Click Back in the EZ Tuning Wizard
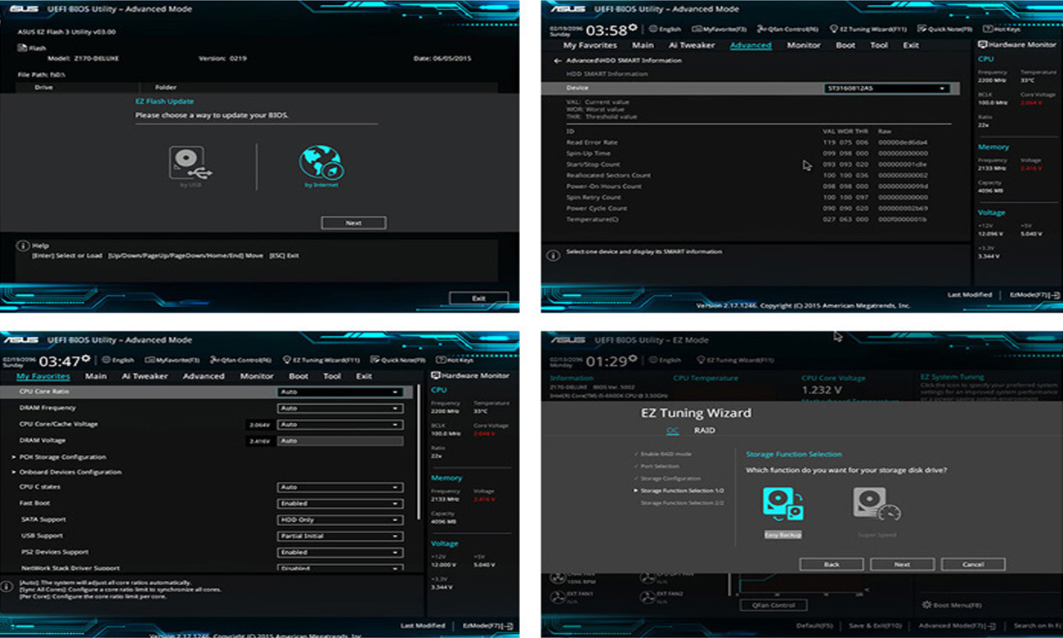Image resolution: width=1063 pixels, height=638 pixels. click(832, 564)
